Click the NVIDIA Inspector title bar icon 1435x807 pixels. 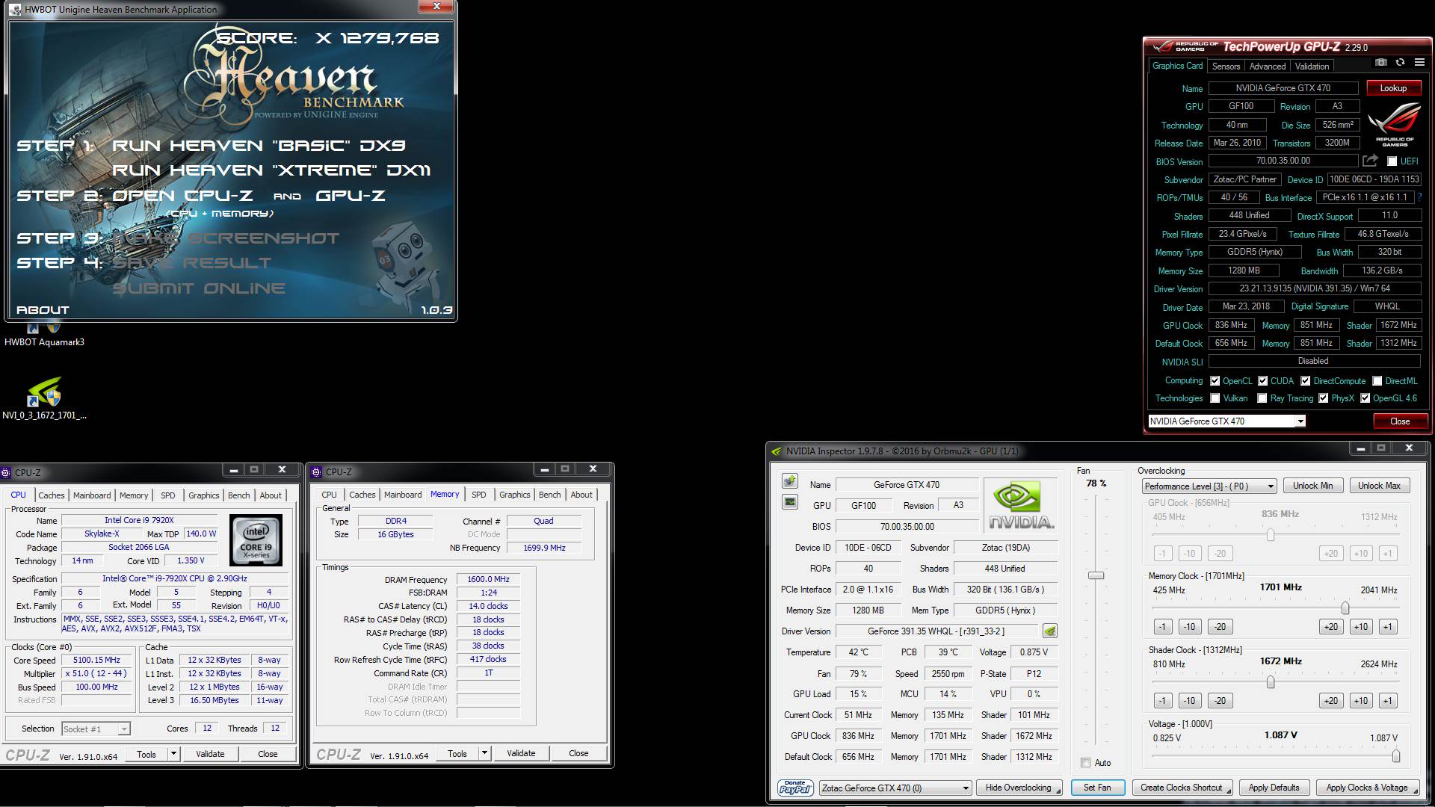coord(777,451)
